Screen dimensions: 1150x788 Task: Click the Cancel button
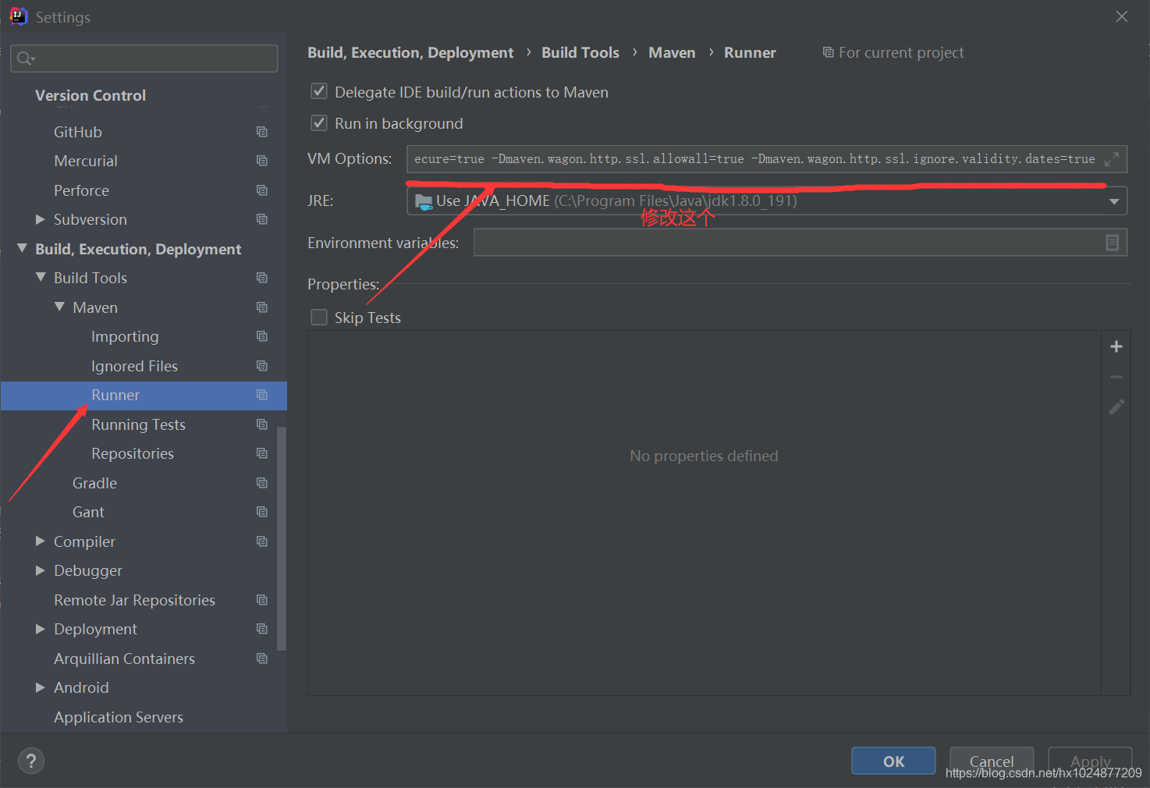[x=992, y=761]
